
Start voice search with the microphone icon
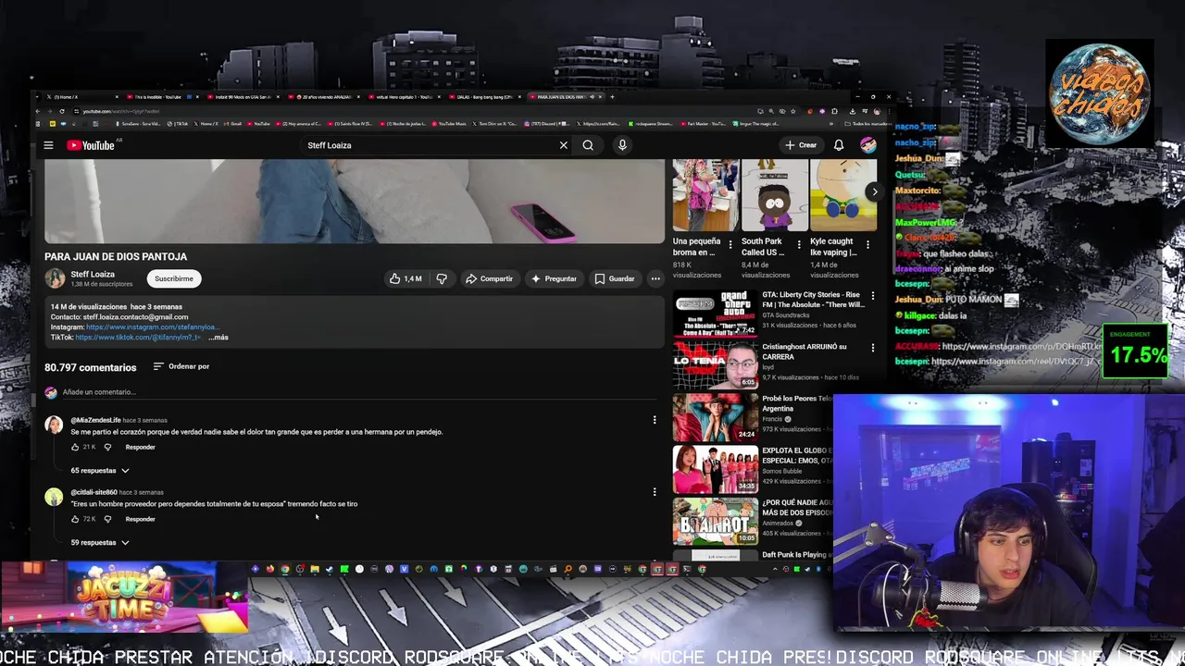622,145
